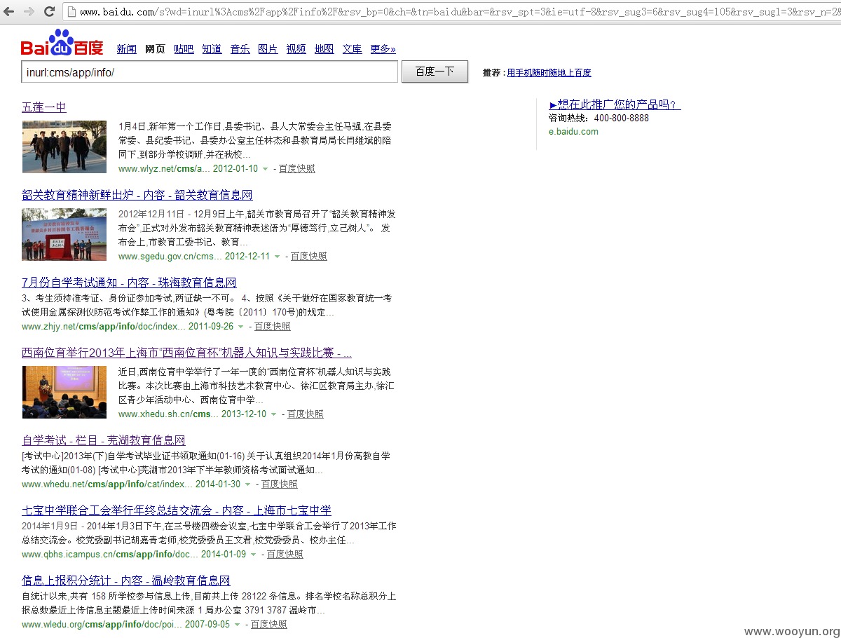Go forward with the browser forward arrow
Image resolution: width=841 pixels, height=638 pixels.
coord(29,11)
